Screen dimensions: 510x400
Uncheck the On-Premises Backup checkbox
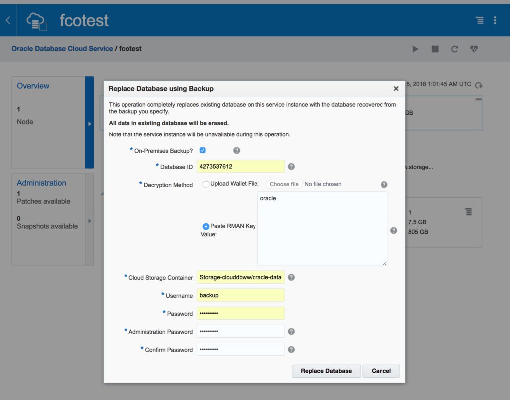coord(203,150)
